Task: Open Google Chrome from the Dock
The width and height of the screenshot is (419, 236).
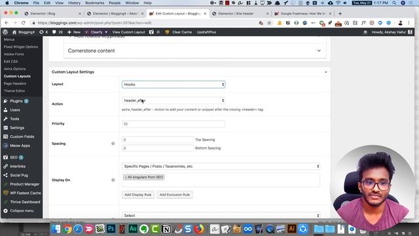Action: click(x=67, y=229)
